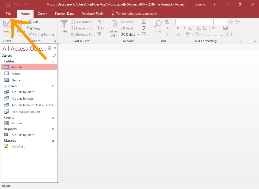Open the font name dropdown
Viewport: 259px width, 189px height.
(211, 22)
